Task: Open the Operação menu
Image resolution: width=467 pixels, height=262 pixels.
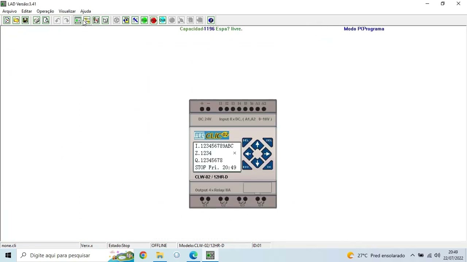Action: (45, 11)
